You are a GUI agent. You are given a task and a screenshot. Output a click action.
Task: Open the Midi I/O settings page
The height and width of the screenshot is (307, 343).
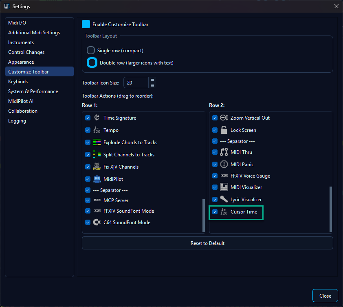click(40, 23)
